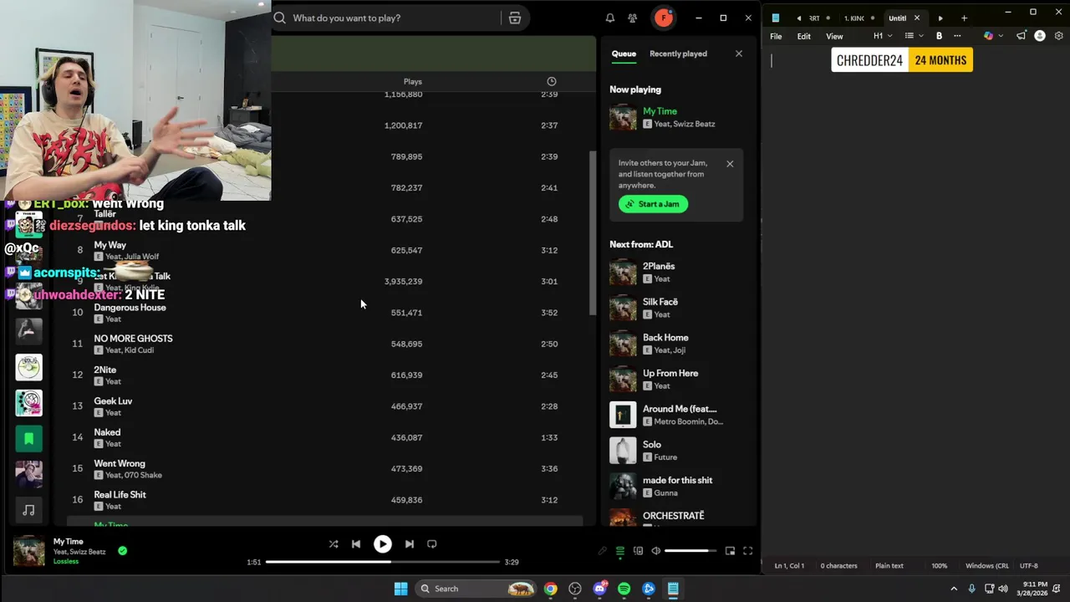Image resolution: width=1070 pixels, height=602 pixels.
Task: Mute Spotify using the speaker icon
Action: [x=656, y=551]
